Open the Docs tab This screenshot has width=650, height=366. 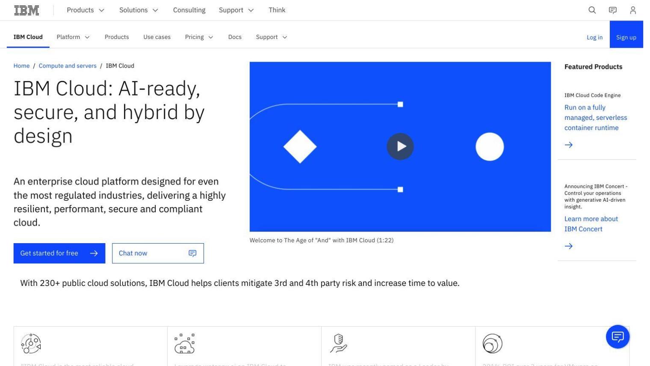(x=235, y=37)
